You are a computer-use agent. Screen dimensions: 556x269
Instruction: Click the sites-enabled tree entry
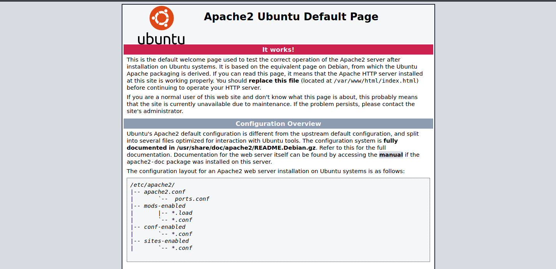click(166, 241)
